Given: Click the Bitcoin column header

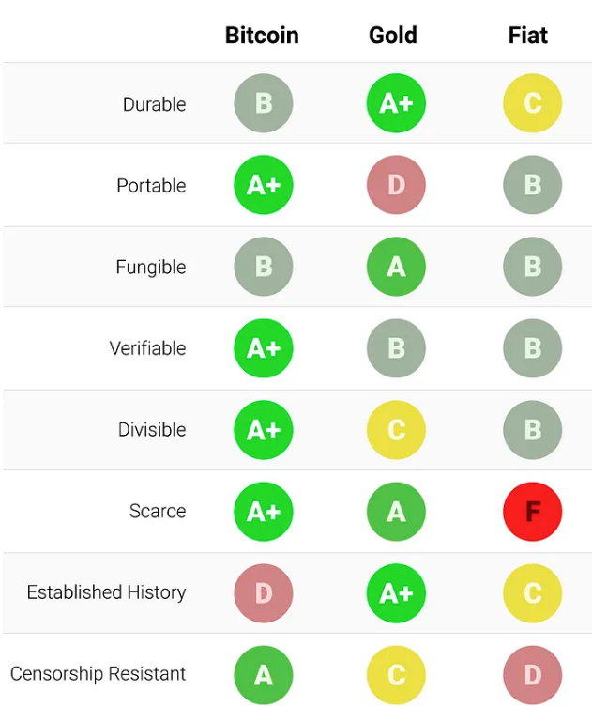Looking at the screenshot, I should click(x=262, y=36).
